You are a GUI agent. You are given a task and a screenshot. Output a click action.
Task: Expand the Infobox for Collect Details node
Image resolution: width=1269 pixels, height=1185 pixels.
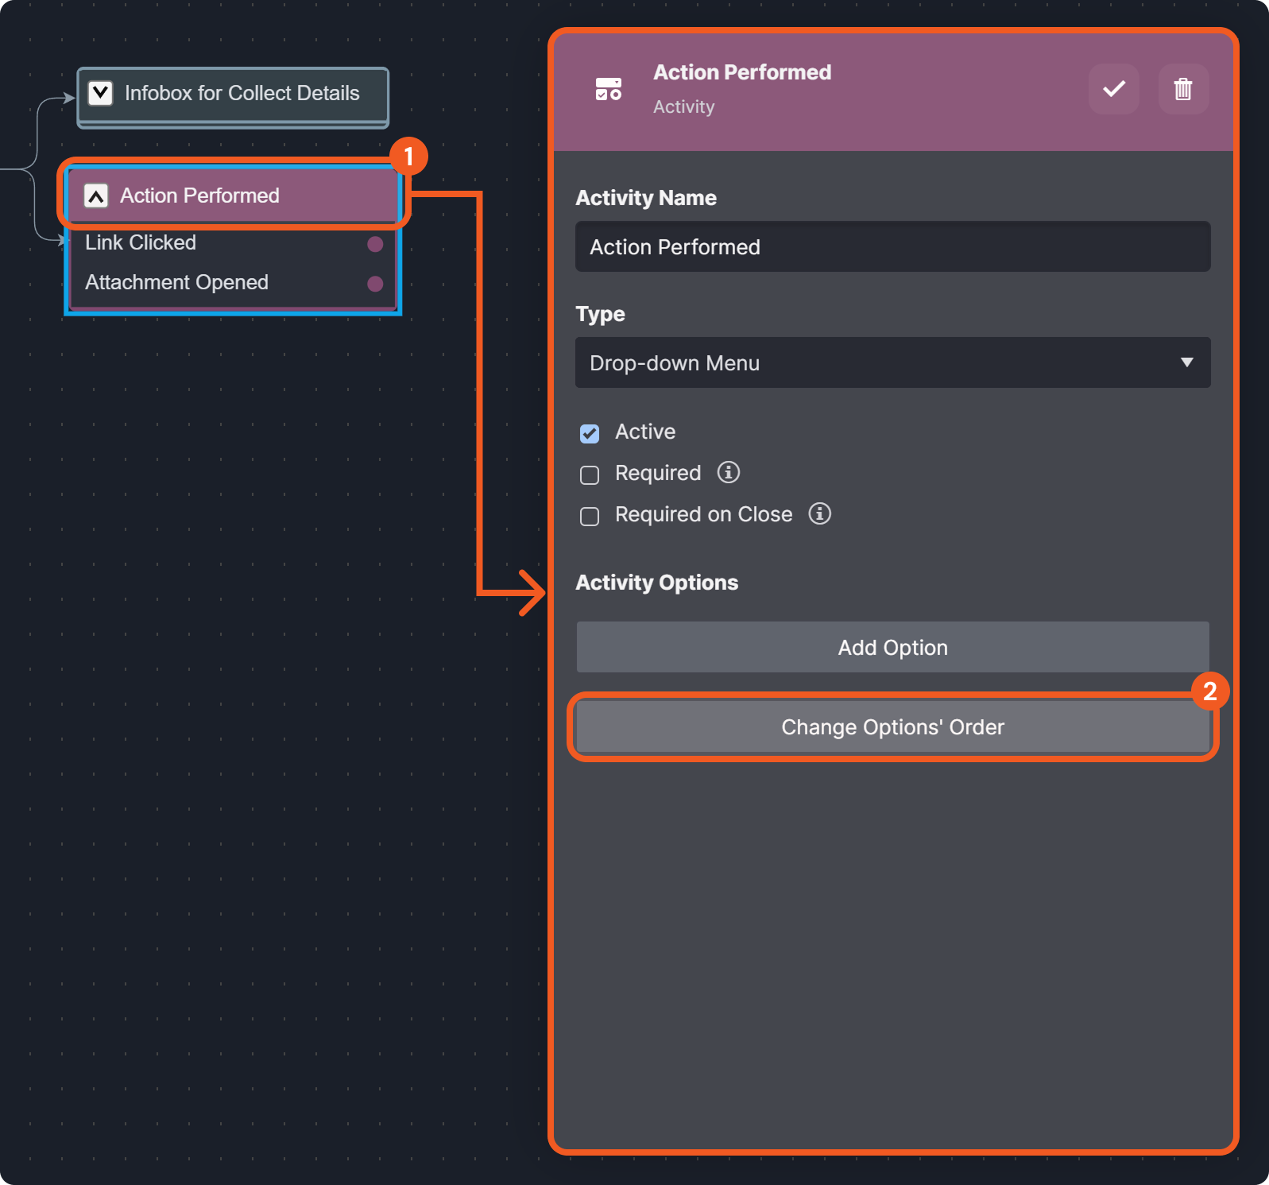(101, 94)
